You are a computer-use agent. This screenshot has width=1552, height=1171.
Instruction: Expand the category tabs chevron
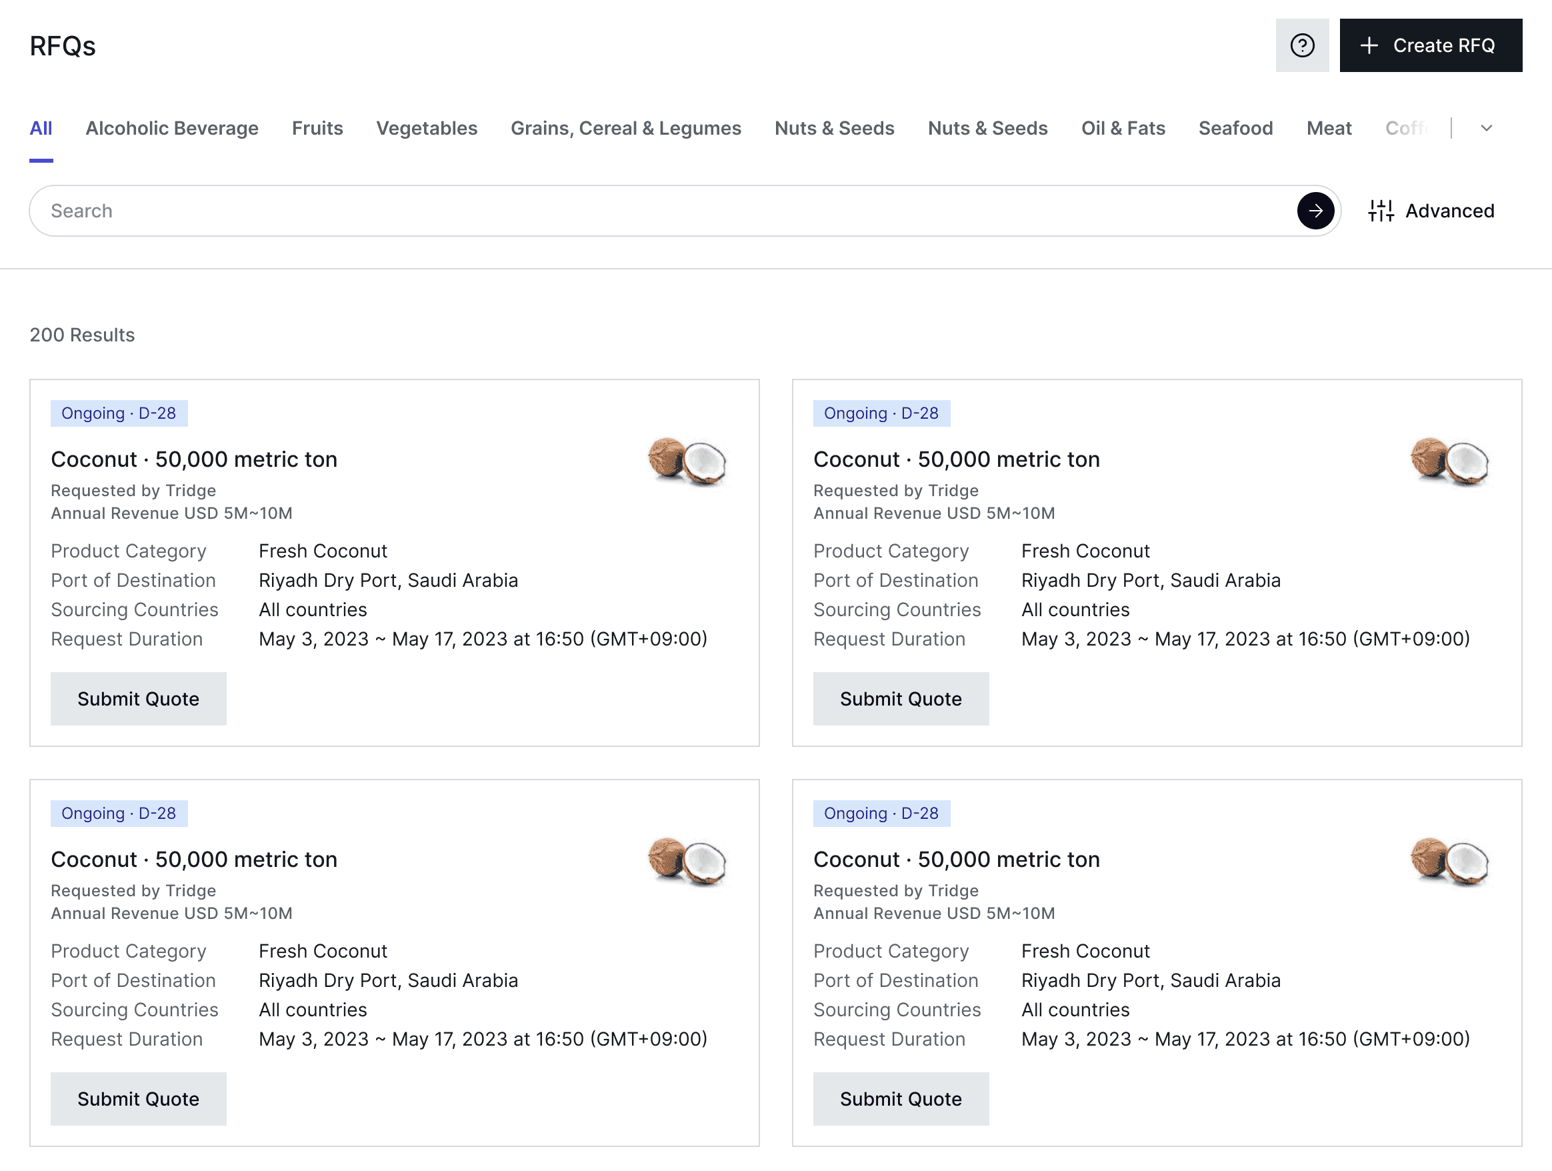(1486, 129)
